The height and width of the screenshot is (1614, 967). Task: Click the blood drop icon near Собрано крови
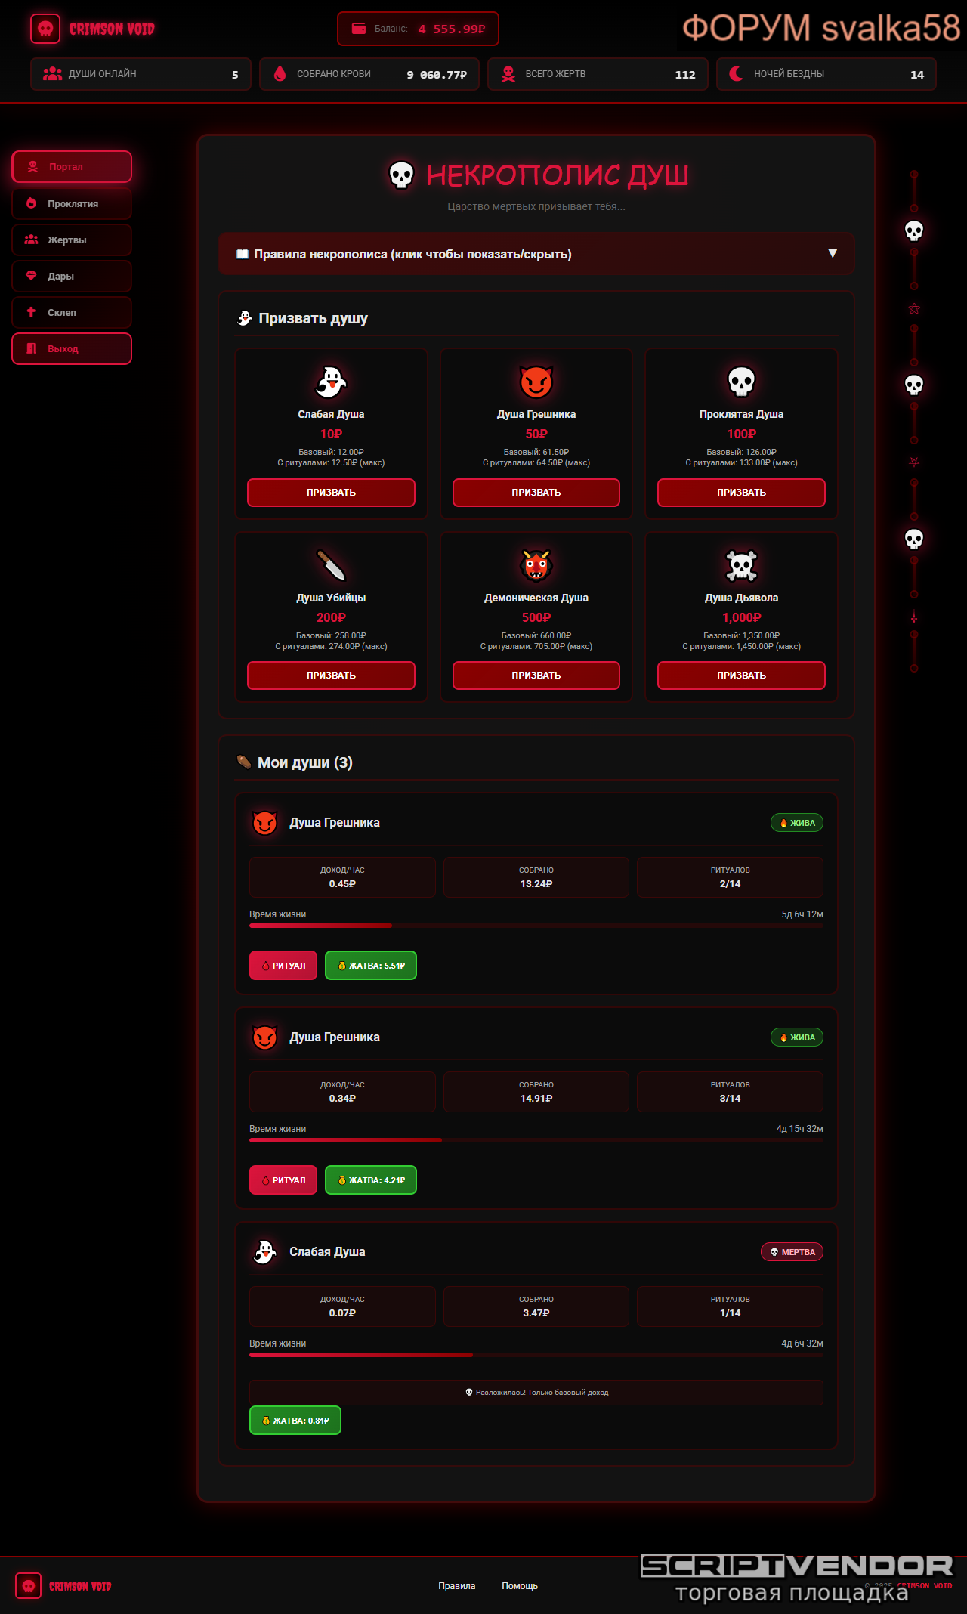(280, 74)
